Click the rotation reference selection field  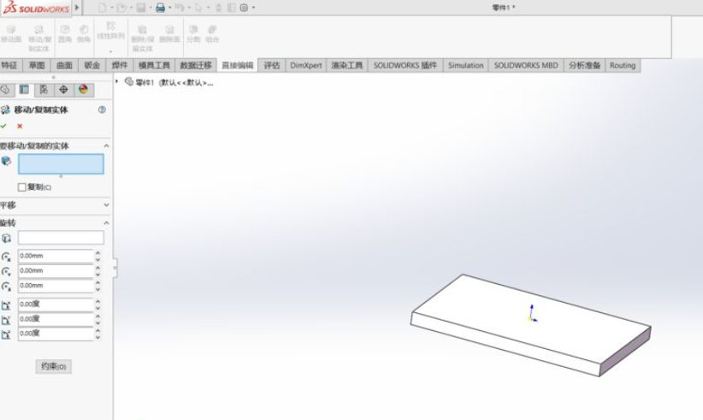tap(61, 238)
